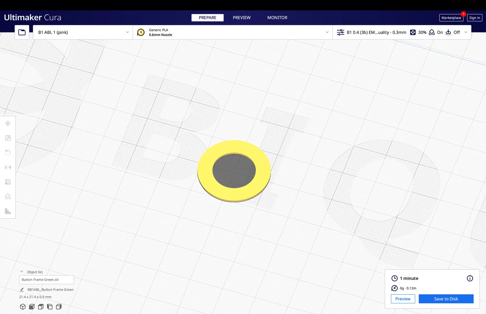Select Button Frame Green.stl in object list

coord(46,280)
